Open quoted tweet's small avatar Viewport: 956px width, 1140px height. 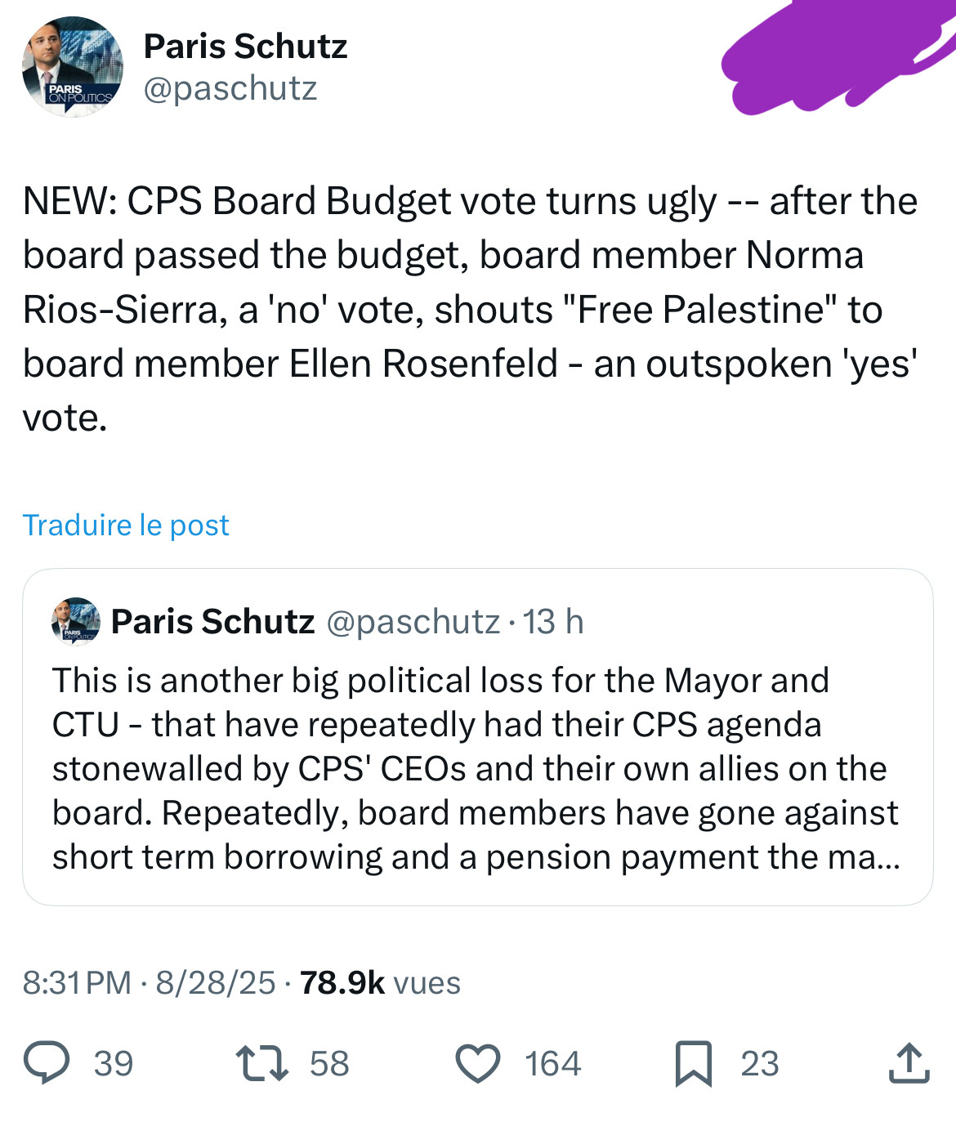click(76, 622)
